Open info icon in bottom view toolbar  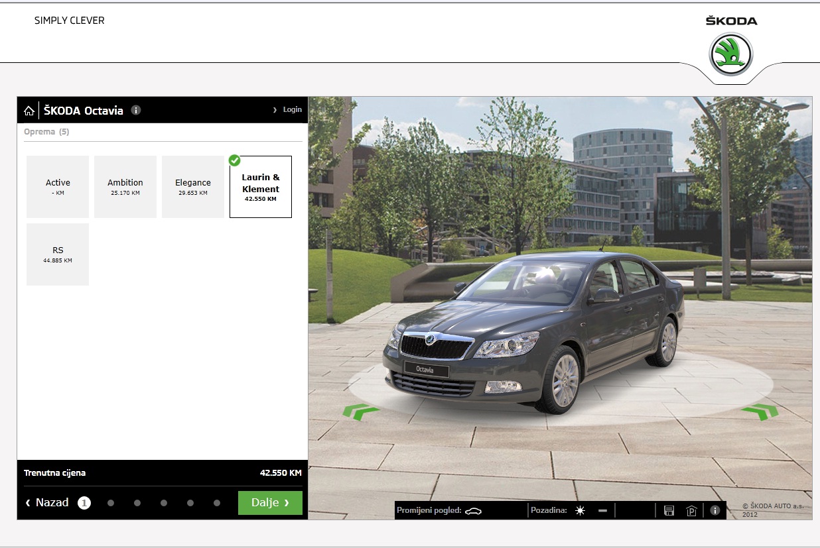click(715, 511)
